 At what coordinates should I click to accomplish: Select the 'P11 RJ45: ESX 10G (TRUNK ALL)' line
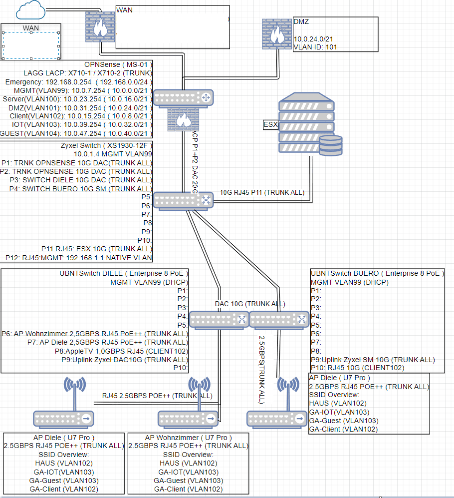(97, 249)
